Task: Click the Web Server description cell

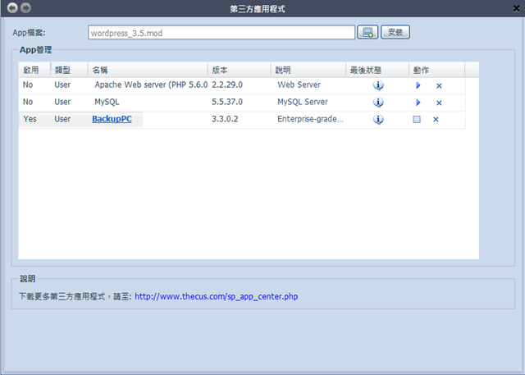Action: pos(299,85)
